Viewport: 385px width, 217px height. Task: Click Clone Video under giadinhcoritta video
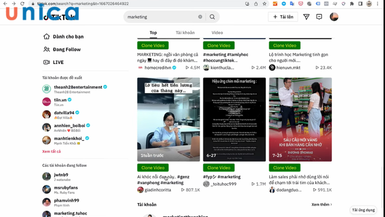[153, 167]
